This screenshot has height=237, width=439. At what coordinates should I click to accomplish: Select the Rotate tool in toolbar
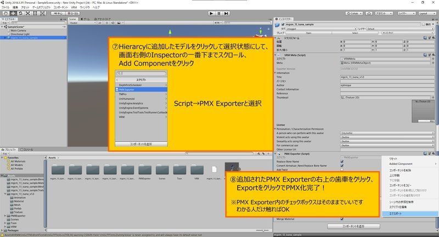pos(19,13)
